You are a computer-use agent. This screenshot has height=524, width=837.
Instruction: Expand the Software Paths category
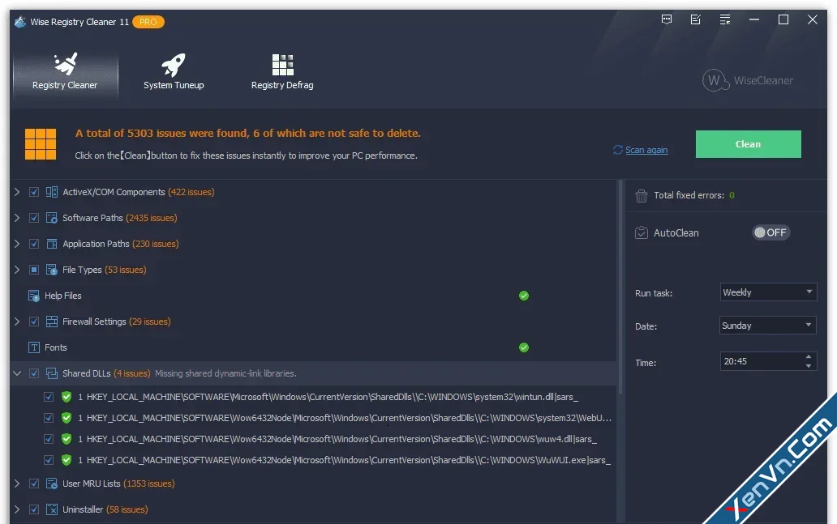17,218
